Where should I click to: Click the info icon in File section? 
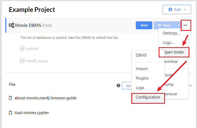coord(118,86)
